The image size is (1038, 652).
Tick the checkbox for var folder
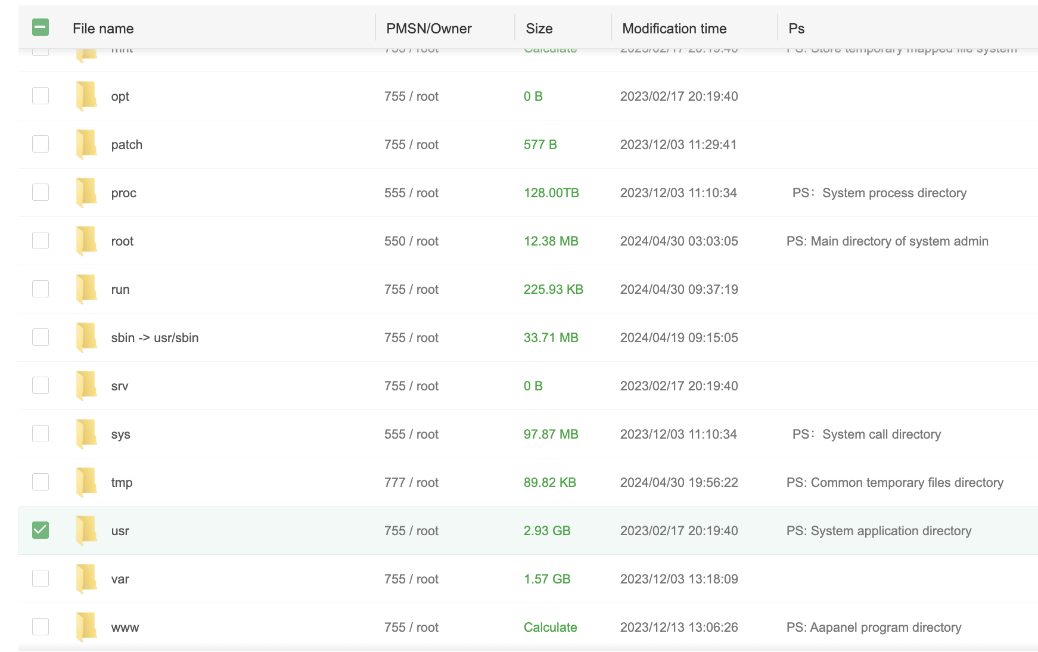coord(41,579)
